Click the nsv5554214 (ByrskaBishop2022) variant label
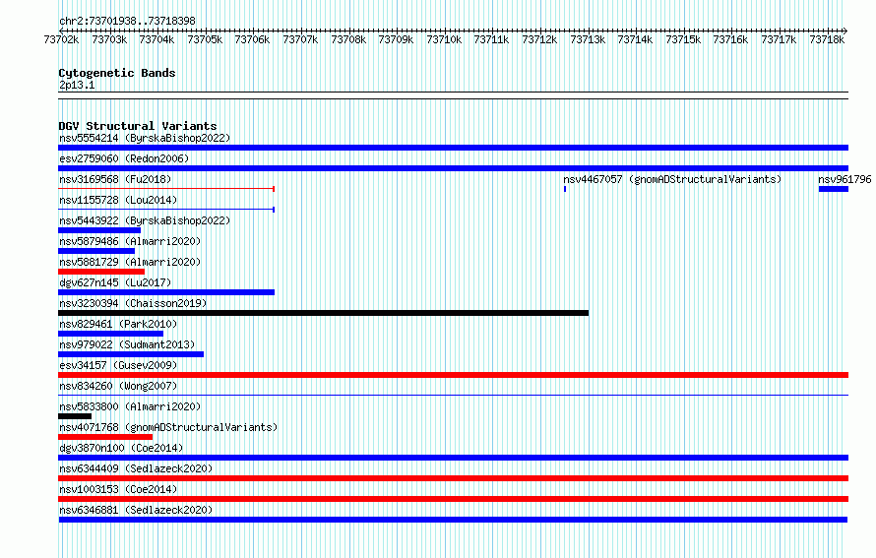This screenshot has height=558, width=876. coord(145,138)
